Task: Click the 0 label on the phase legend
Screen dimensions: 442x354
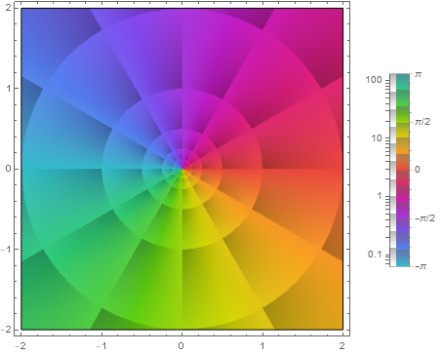Action: point(418,170)
